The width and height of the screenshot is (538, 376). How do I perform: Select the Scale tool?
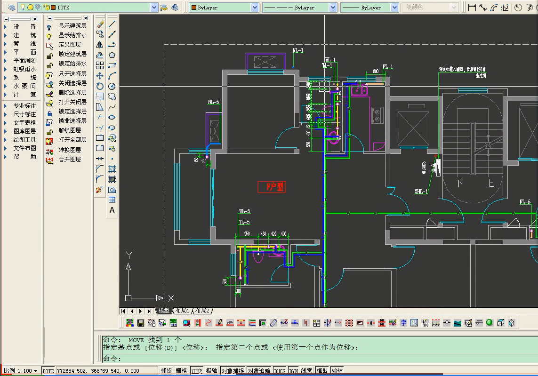[100, 96]
